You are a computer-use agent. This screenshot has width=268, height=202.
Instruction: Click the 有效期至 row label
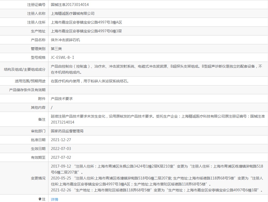pos(38,157)
